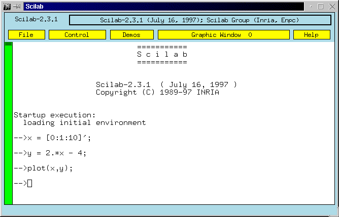Click 'Copyright (C) 1989-97 INRIA' text

pyautogui.click(x=157, y=92)
